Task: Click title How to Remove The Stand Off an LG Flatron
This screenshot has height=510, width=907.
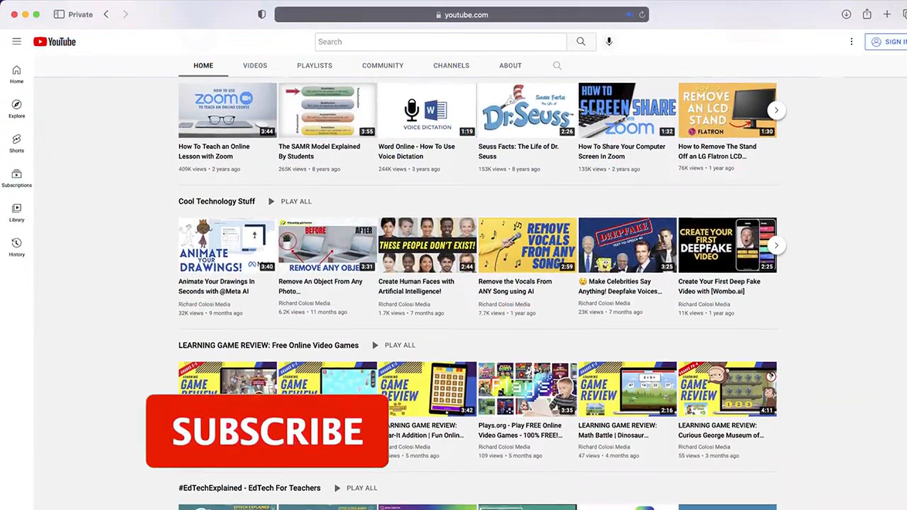Action: (x=717, y=151)
